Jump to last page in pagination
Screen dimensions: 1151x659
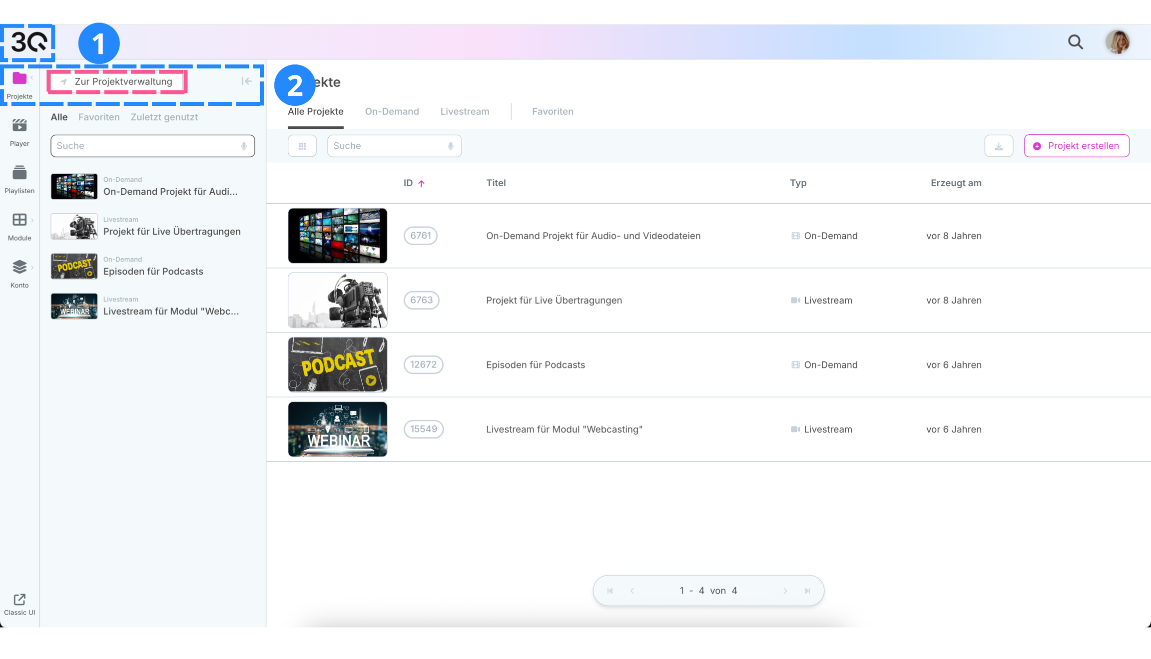coord(807,591)
